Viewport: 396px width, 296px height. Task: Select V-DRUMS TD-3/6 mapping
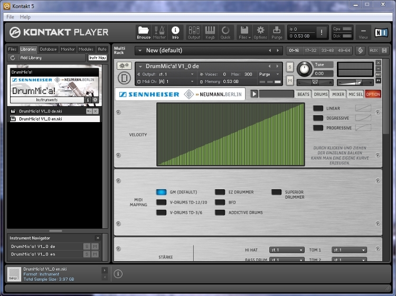[162, 212]
